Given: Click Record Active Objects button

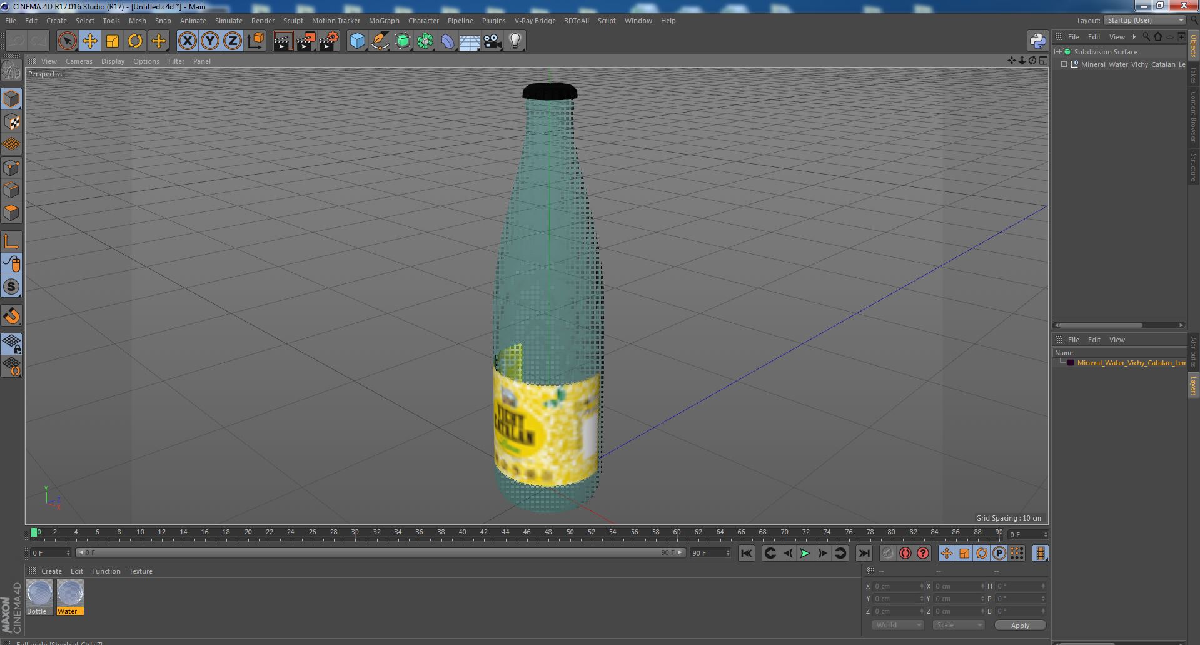Looking at the screenshot, I should pos(887,553).
